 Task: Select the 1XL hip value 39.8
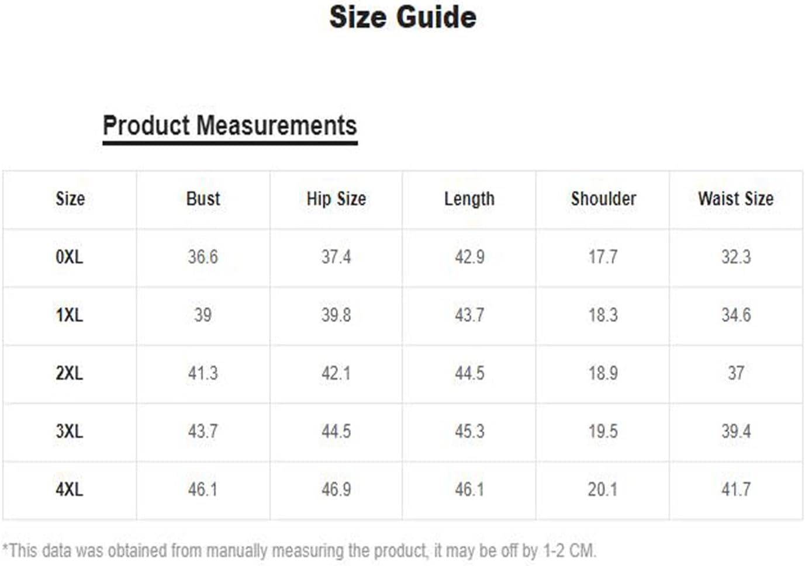tap(336, 315)
